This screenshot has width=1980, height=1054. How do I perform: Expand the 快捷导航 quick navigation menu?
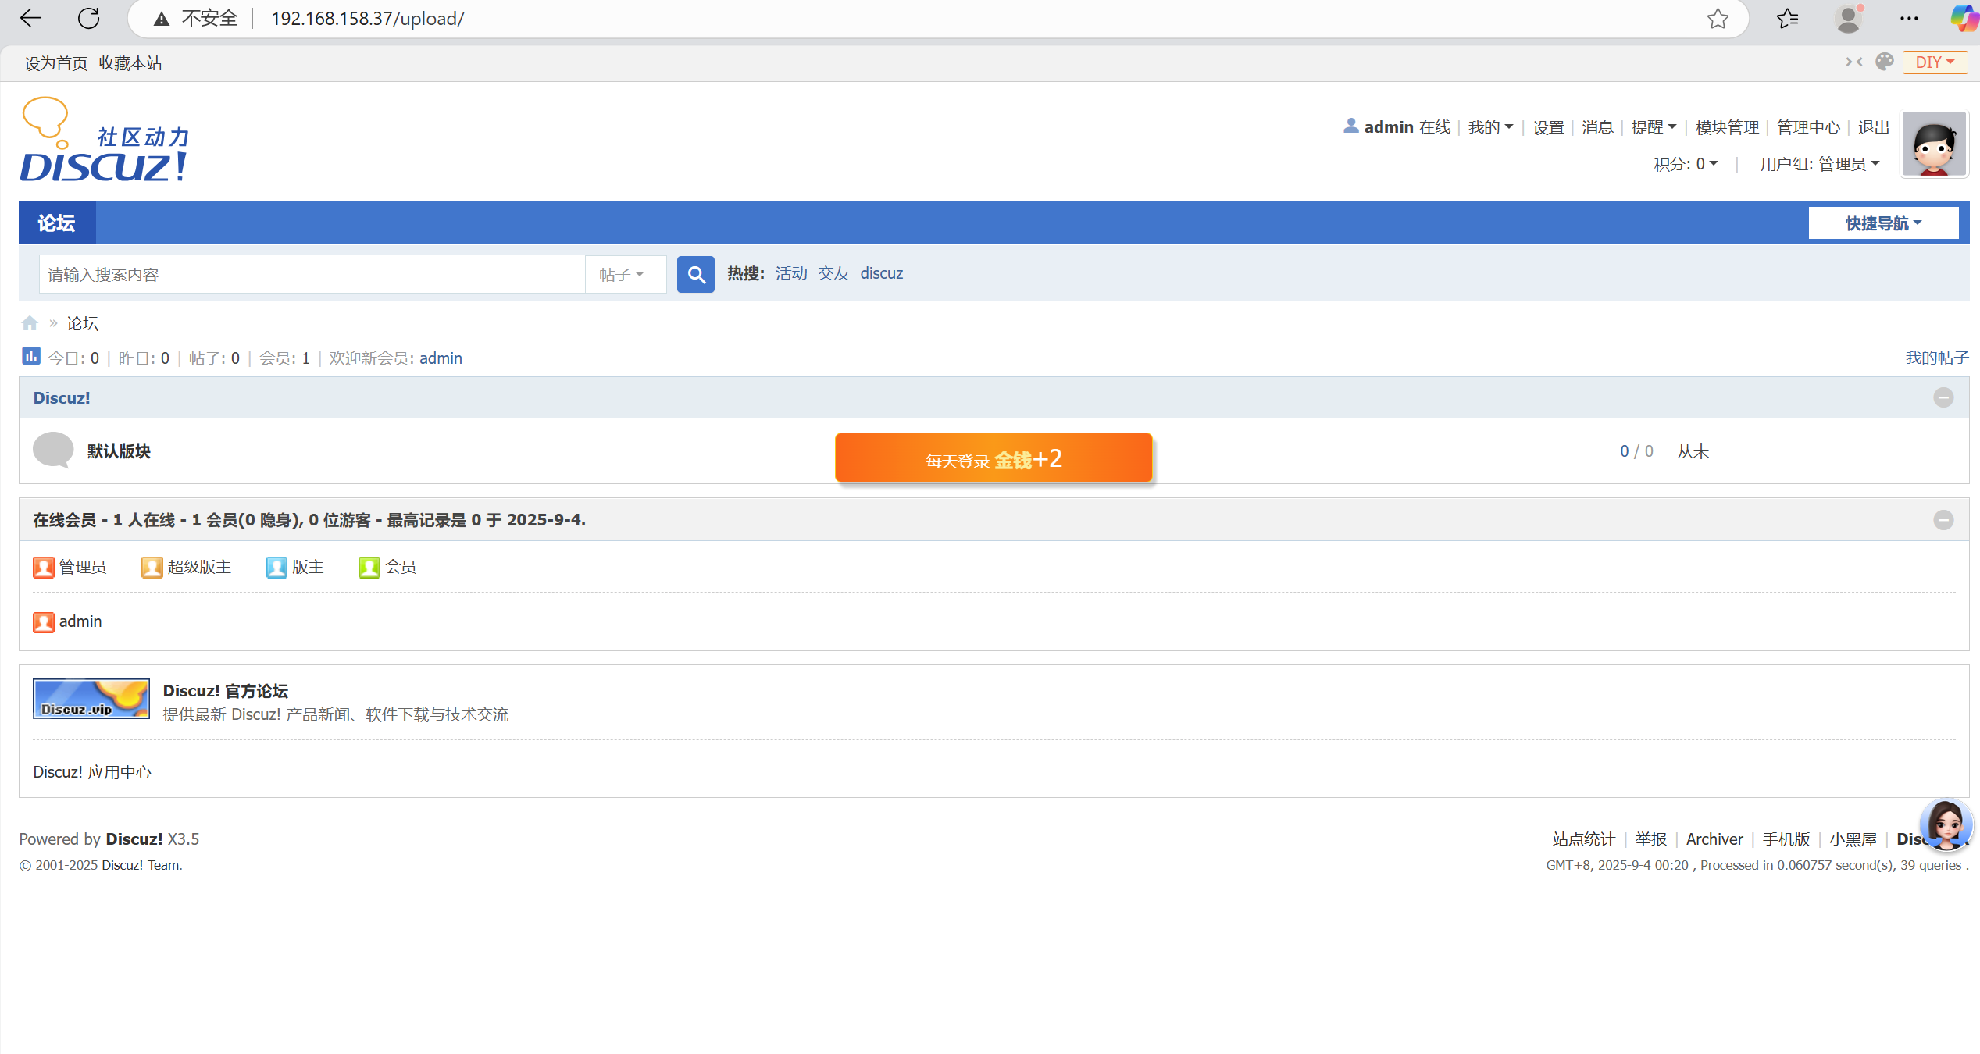coord(1882,223)
